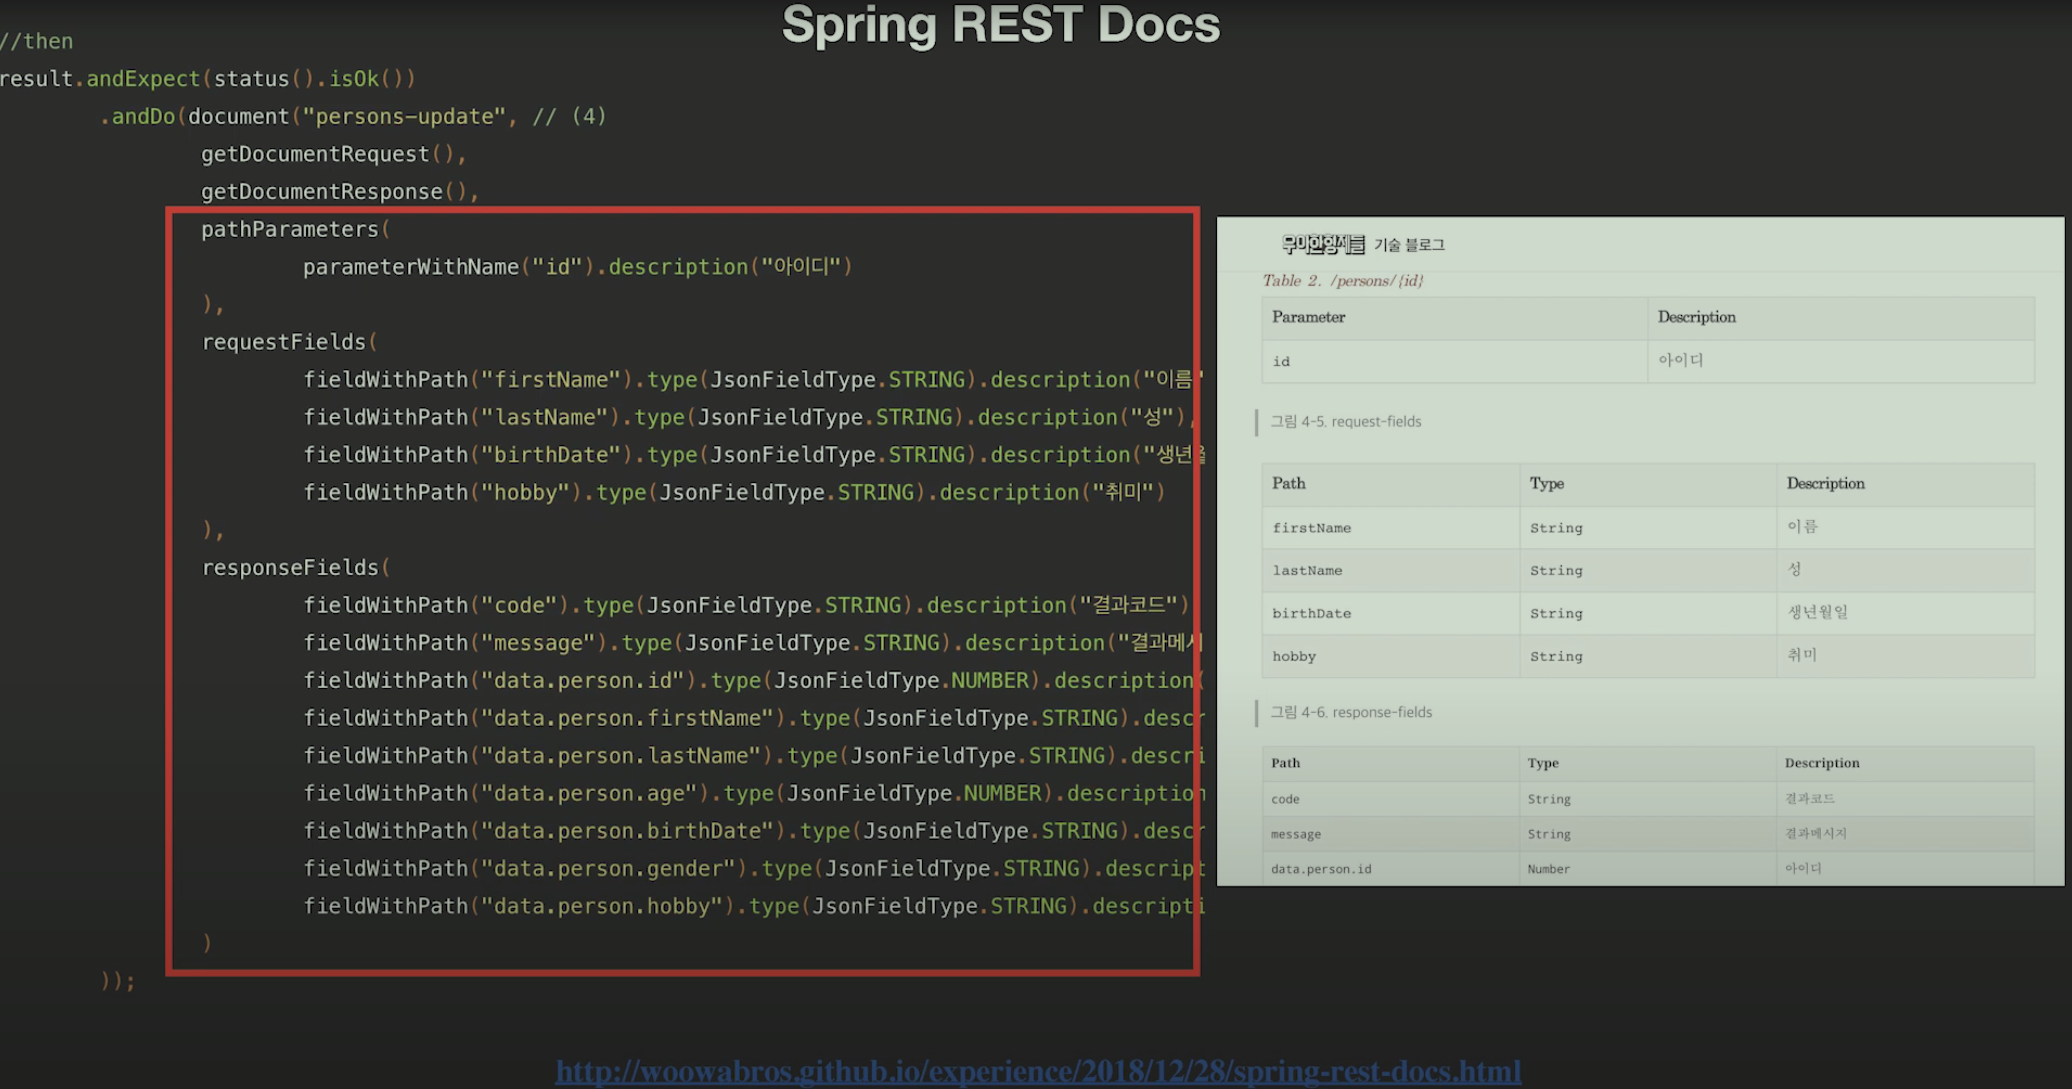The image size is (2072, 1089).
Task: Click the '그림 4-5. request-fields' caption
Action: (1346, 422)
